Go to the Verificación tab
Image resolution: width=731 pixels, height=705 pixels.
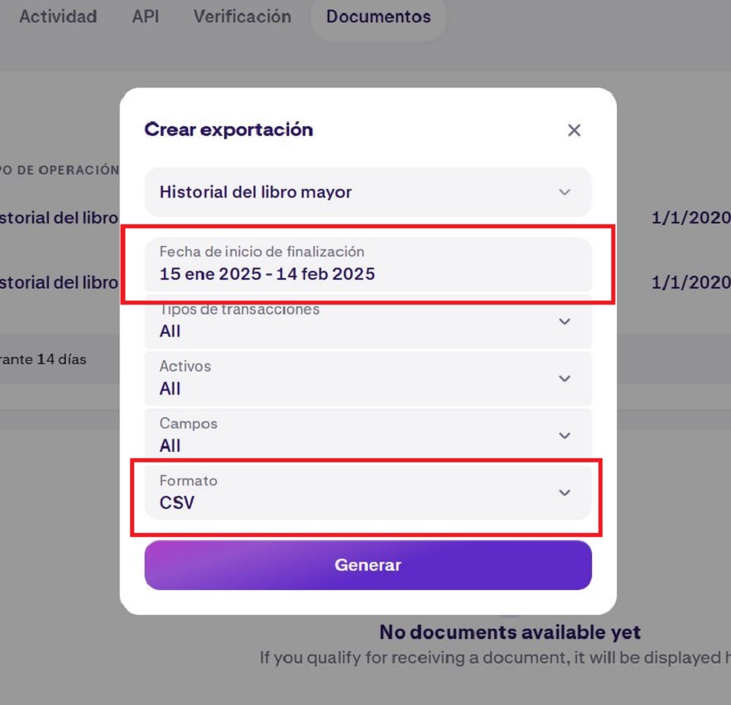(x=242, y=16)
